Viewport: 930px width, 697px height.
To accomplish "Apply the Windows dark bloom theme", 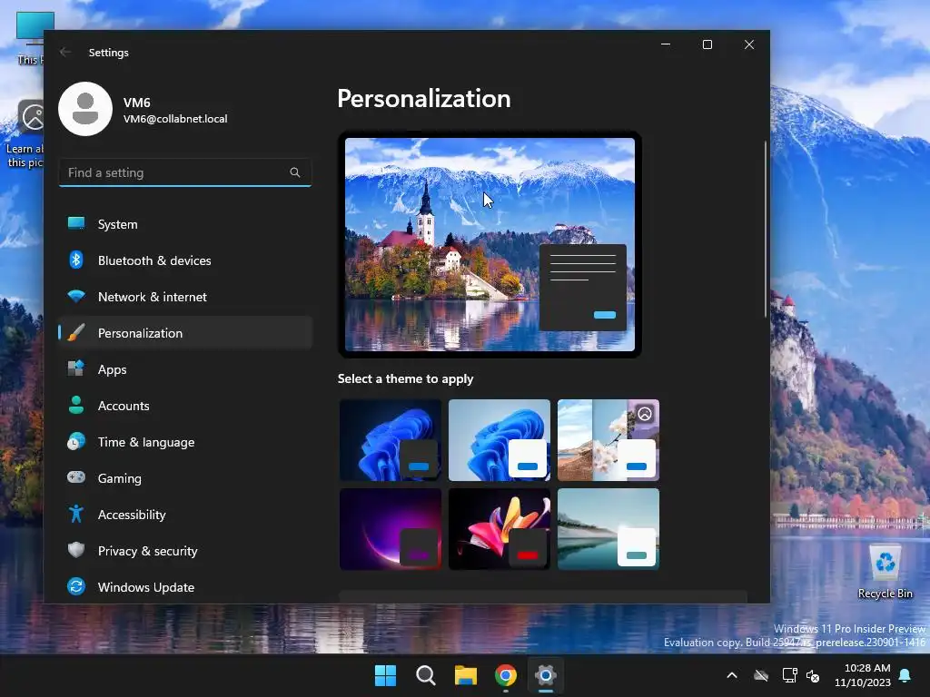I will 391,440.
